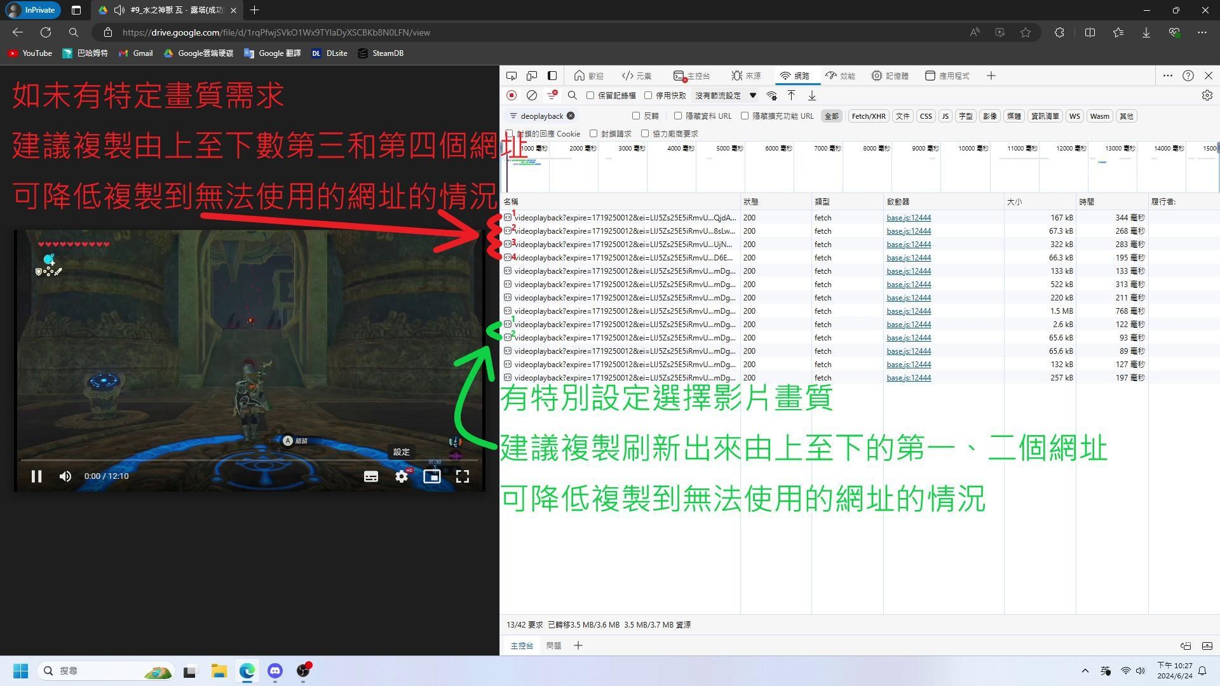1220x686 pixels.
Task: Enter picture-in-picture mode in video player
Action: (432, 476)
